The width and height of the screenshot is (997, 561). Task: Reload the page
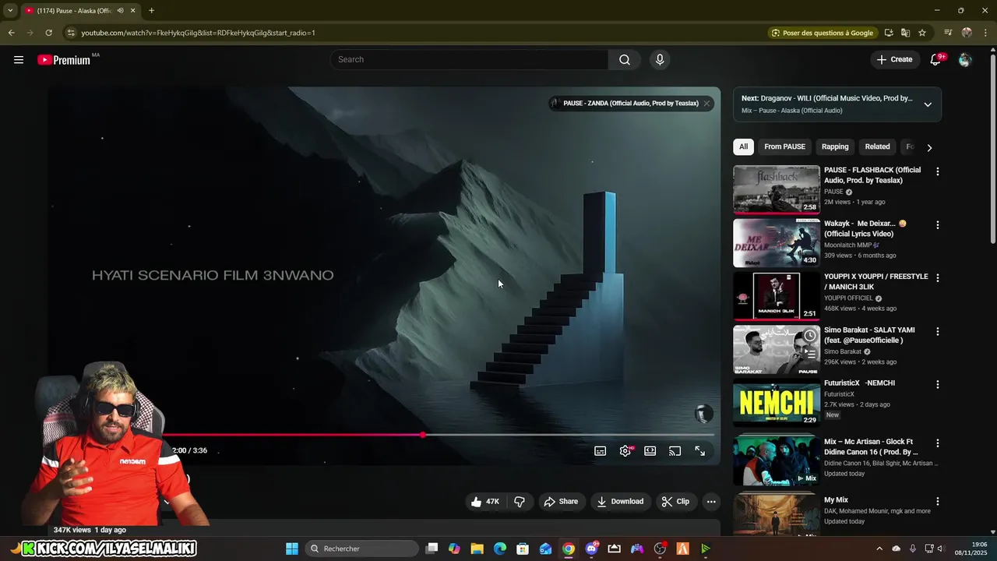[48, 33]
